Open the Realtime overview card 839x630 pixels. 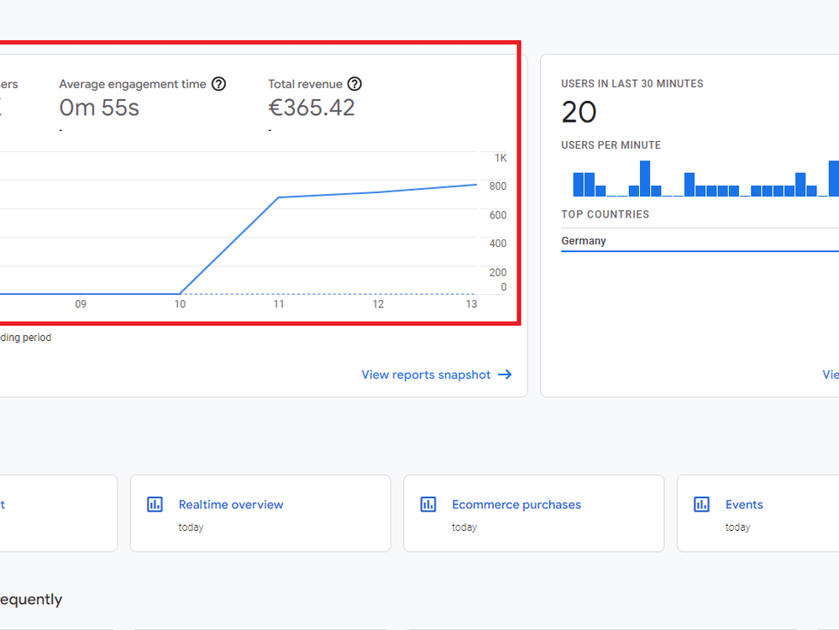[260, 513]
